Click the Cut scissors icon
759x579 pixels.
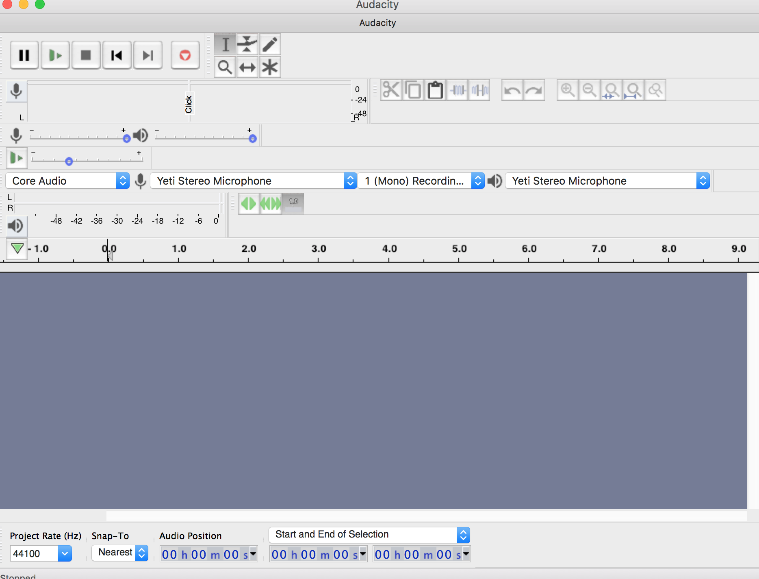coord(391,90)
